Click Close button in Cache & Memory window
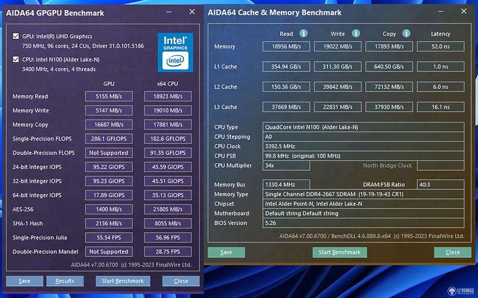Image resolution: width=478 pixels, height=298 pixels. 453,252
